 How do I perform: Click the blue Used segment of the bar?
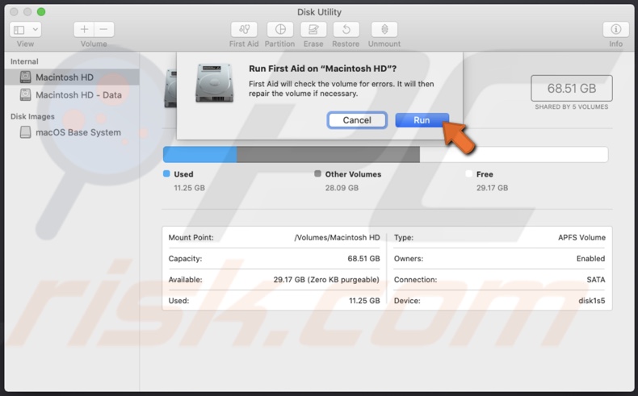(199, 155)
